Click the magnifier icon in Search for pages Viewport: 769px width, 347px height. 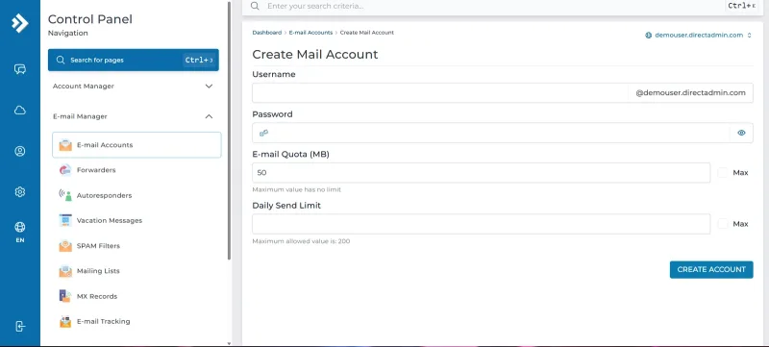(61, 60)
